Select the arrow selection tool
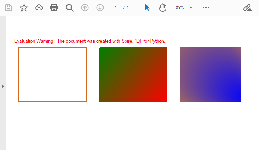 [x=147, y=8]
